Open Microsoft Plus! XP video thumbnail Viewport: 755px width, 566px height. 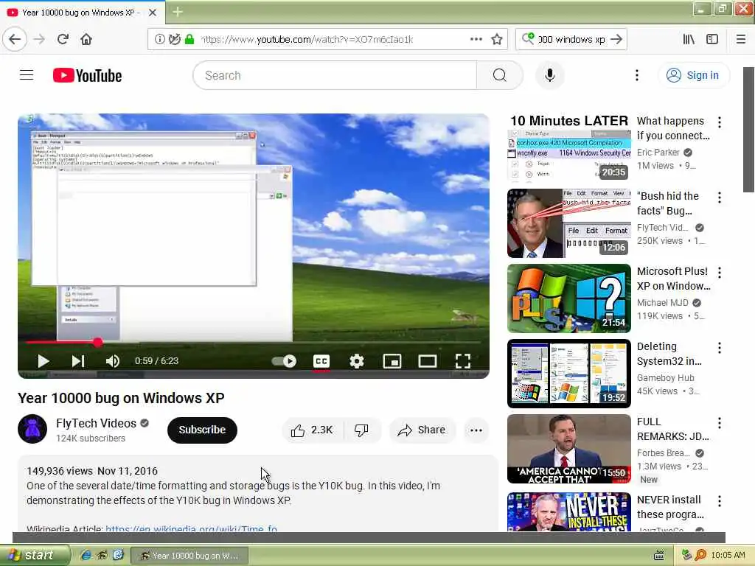point(569,298)
